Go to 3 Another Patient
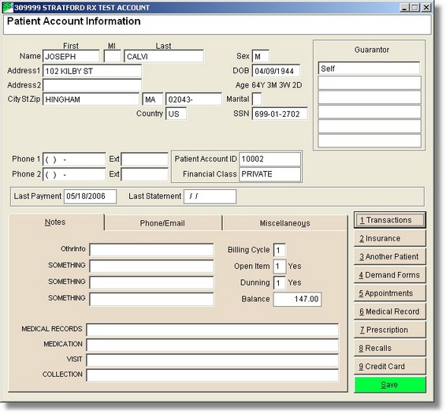Viewport: 446px width, 414px height. pos(390,256)
